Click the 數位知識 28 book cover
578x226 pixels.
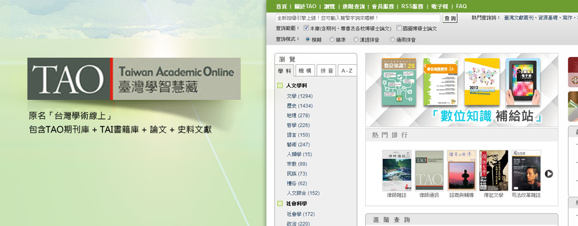[x=399, y=81]
